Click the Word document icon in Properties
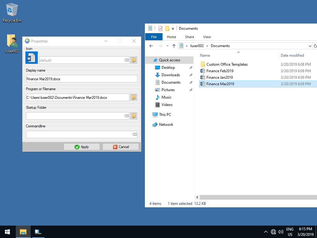Image resolution: width=317 pixels, height=238 pixels. click(32, 58)
